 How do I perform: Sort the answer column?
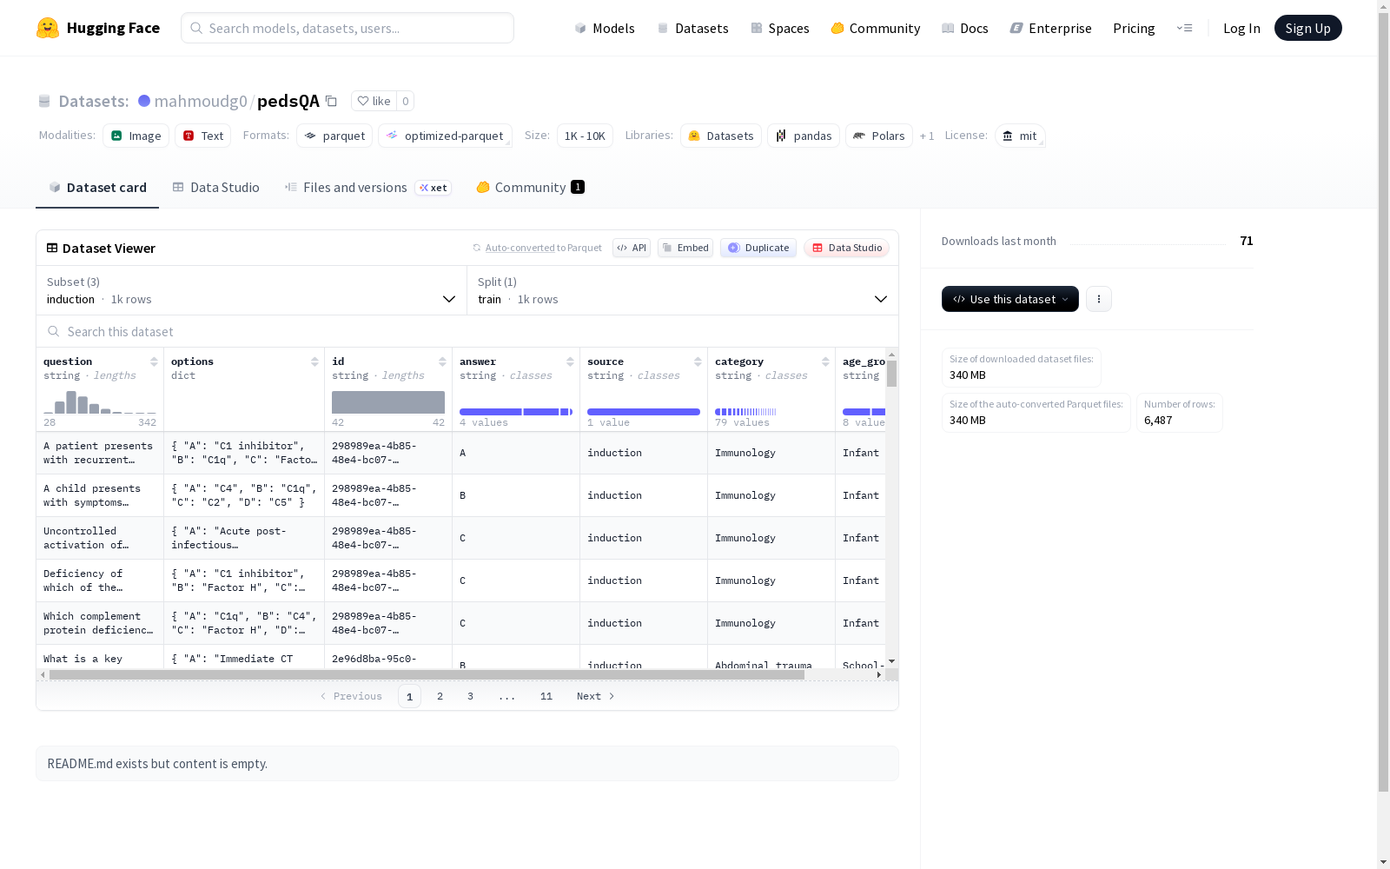pos(570,362)
